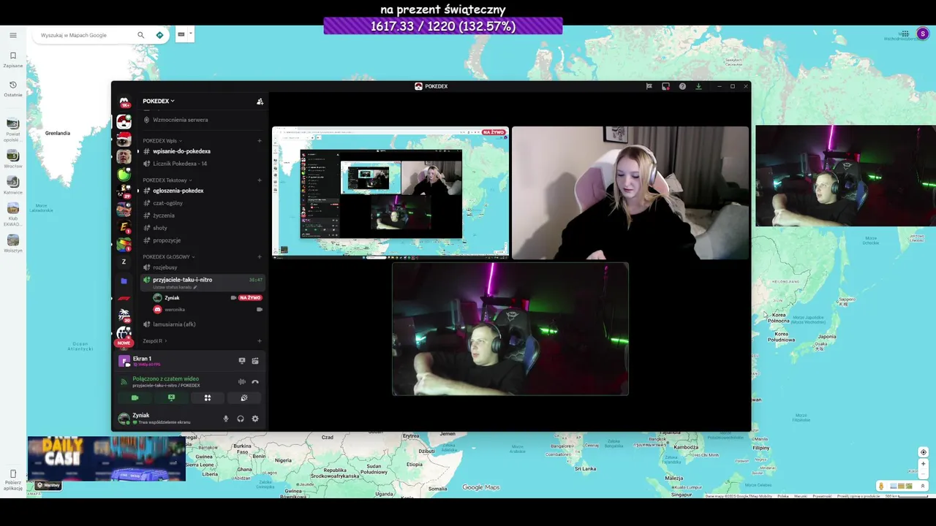Collapse the POKEDEX Wpis category

(x=162, y=141)
